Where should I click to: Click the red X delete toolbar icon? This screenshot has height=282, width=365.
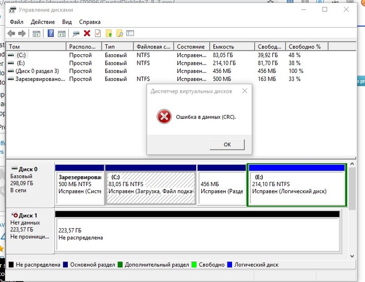[87, 33]
